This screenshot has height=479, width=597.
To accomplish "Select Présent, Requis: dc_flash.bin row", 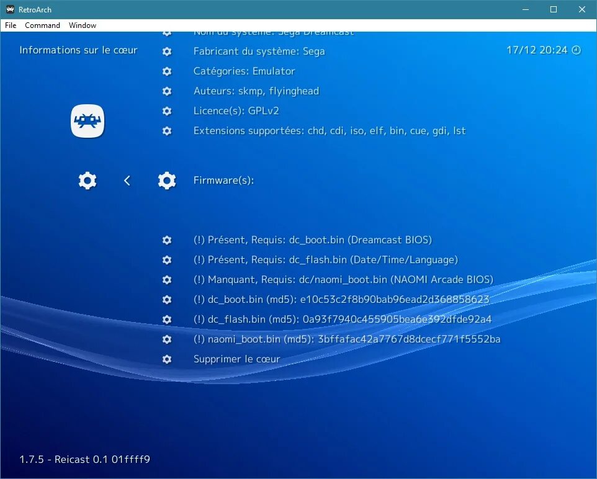I will point(326,260).
